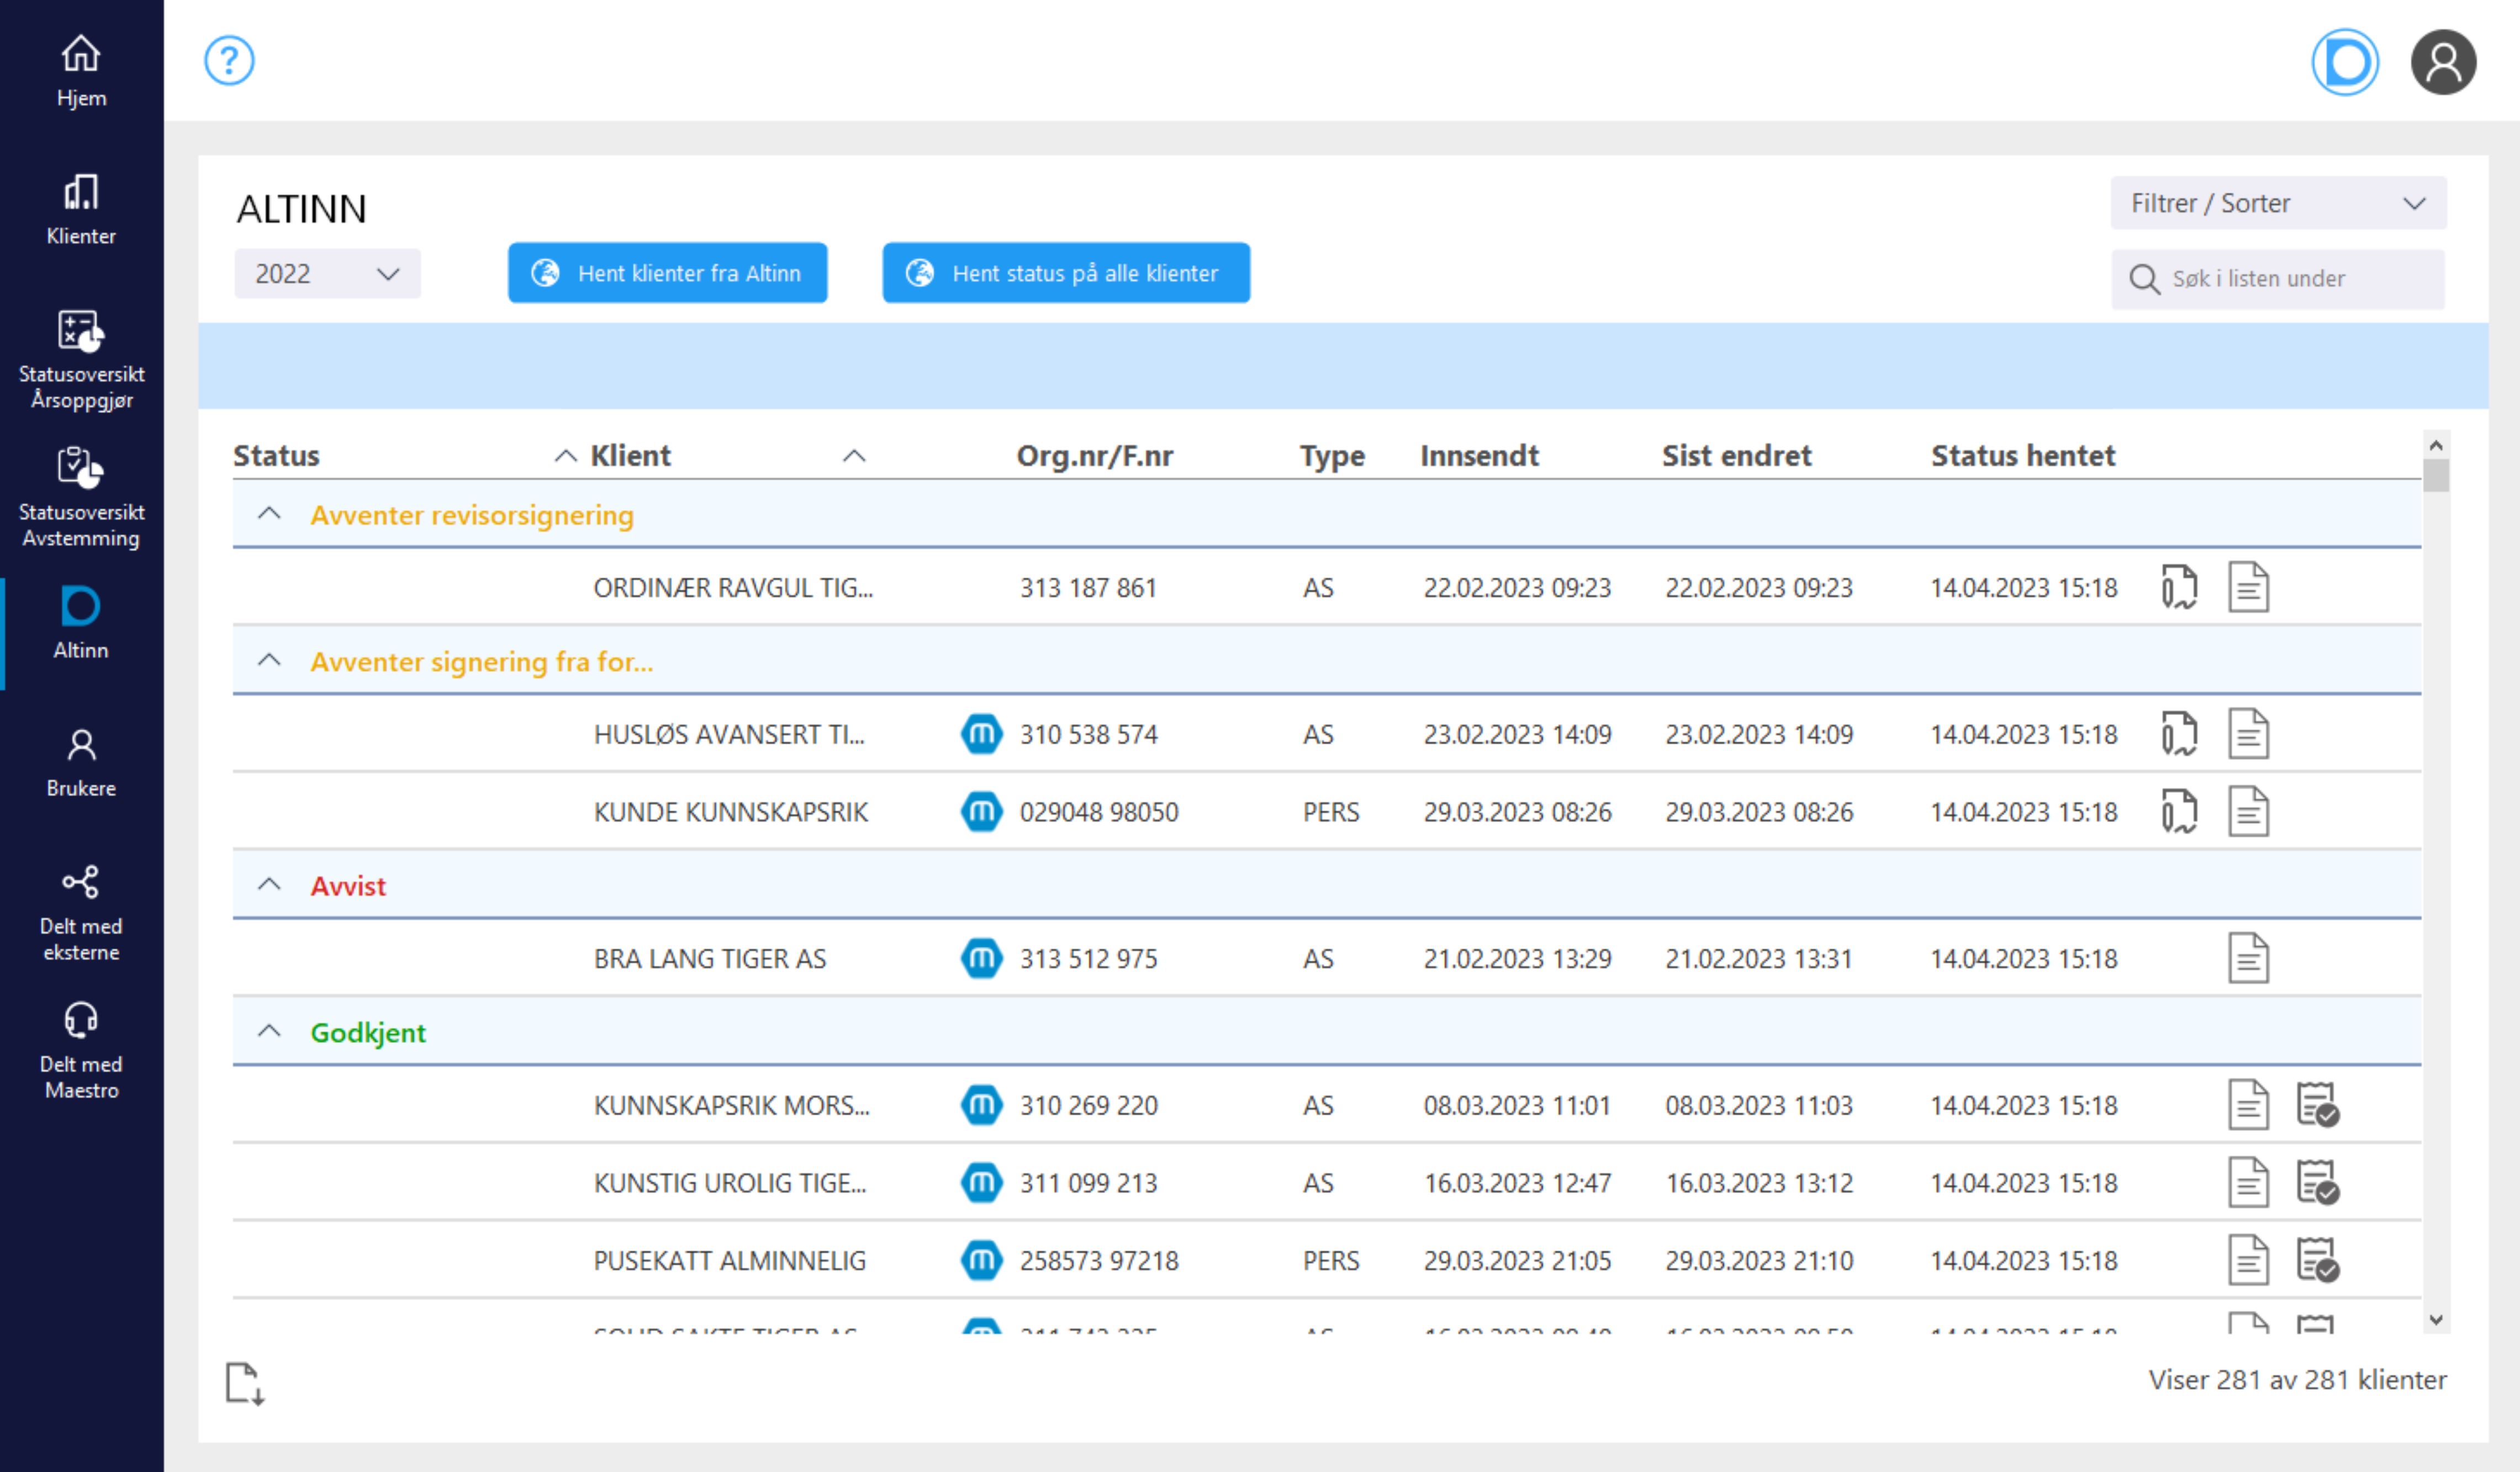This screenshot has height=1472, width=2520.
Task: Open approved receipt icon for PUSEKATT ALMINNELIG
Action: (2317, 1260)
